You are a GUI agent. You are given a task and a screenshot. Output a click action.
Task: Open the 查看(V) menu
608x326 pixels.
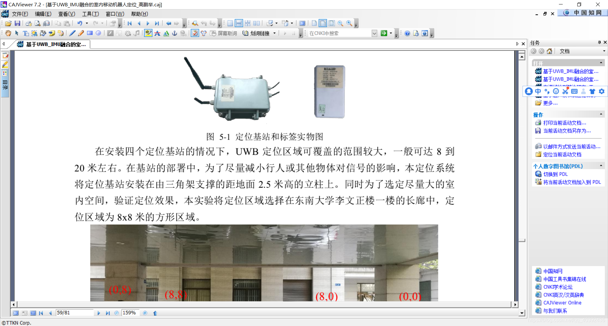tap(67, 14)
